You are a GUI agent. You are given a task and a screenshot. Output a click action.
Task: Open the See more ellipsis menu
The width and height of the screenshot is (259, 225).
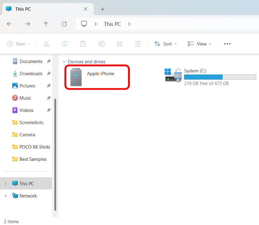pyautogui.click(x=227, y=44)
